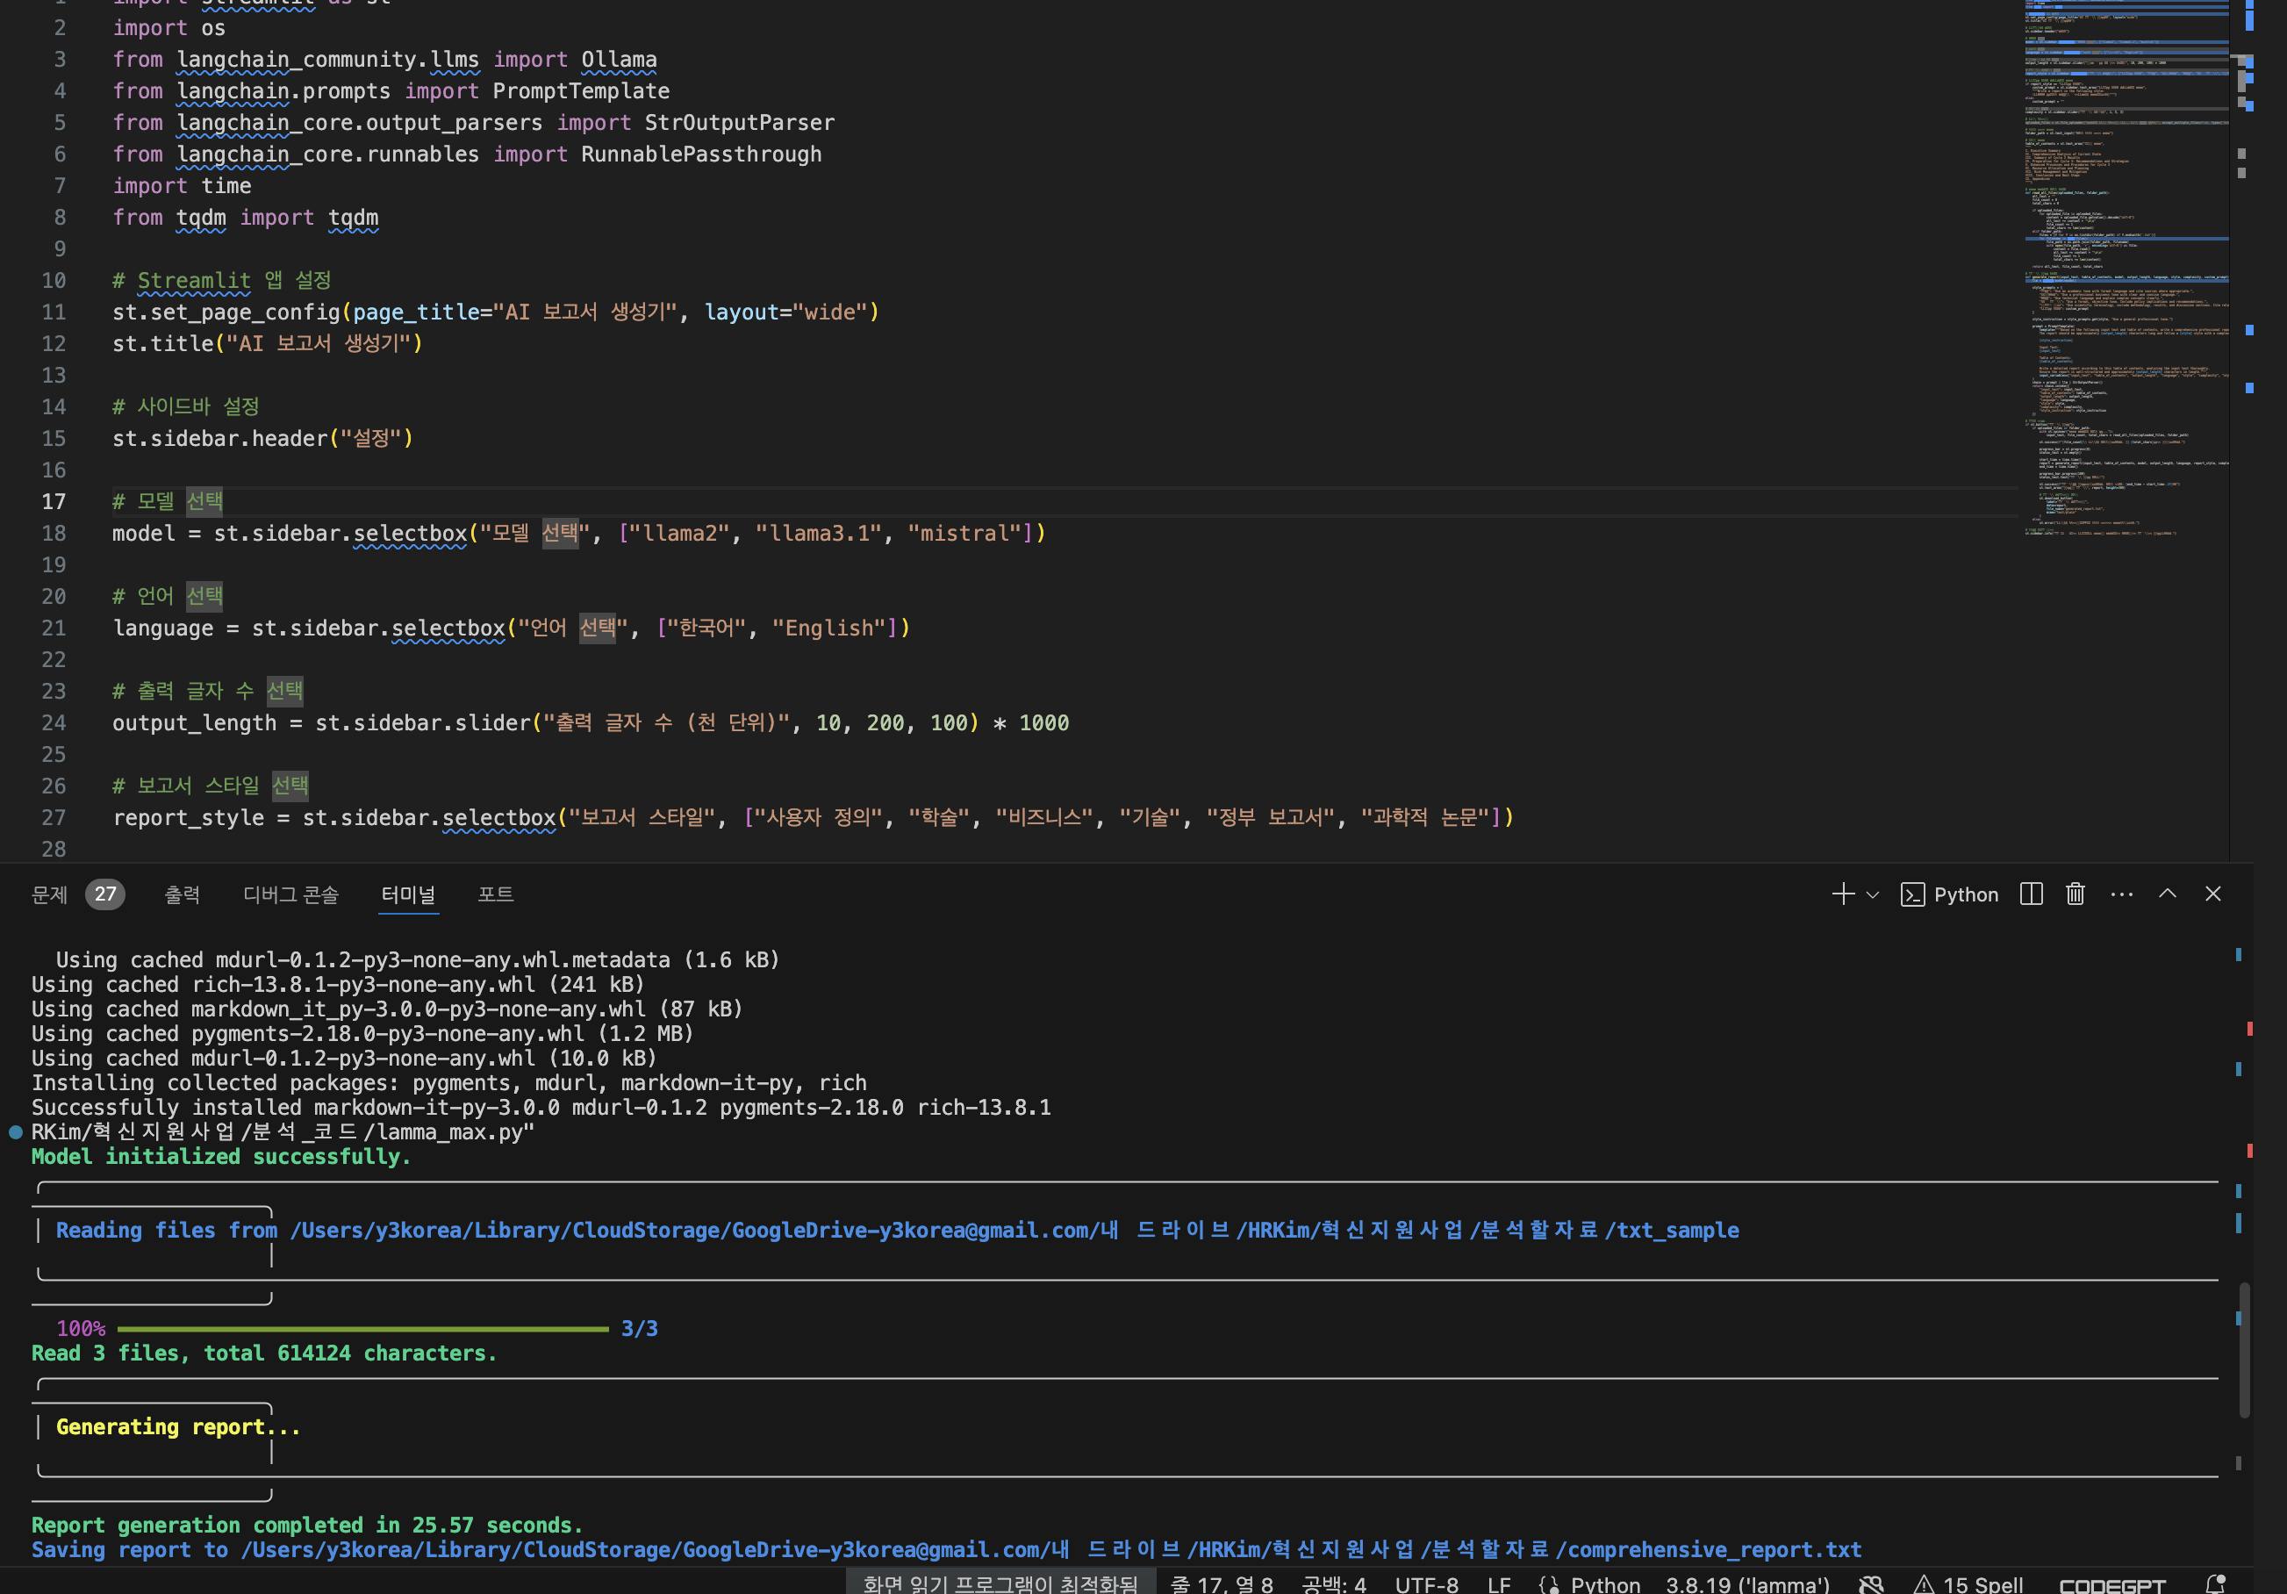
Task: Maximize panel size with up chevron
Action: [x=2168, y=894]
